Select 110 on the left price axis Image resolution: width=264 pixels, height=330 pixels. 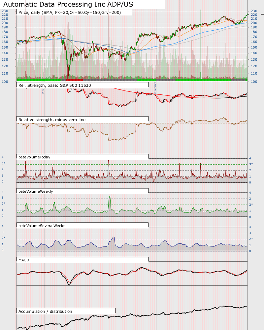(x=5, y=74)
